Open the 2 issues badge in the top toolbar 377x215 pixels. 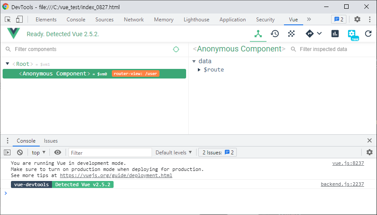[x=339, y=20]
